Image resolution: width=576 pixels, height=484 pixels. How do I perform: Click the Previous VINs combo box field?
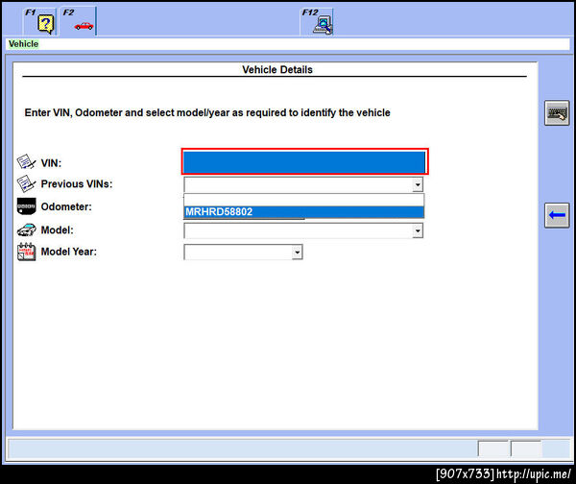point(303,184)
